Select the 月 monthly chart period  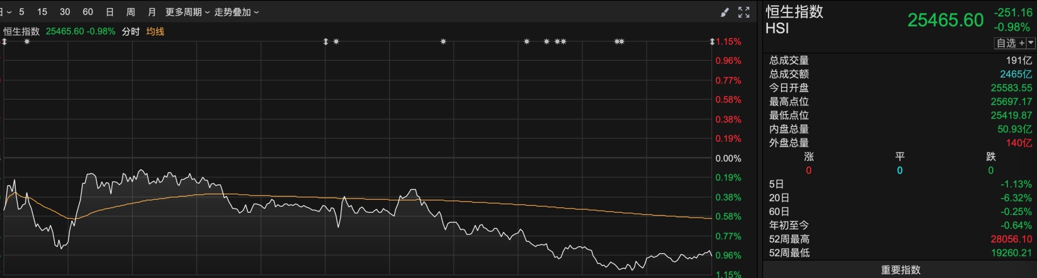(x=152, y=12)
